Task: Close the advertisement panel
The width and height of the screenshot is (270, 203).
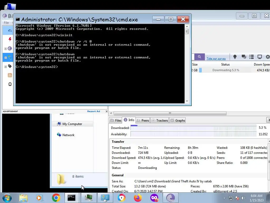Action: tap(107, 111)
